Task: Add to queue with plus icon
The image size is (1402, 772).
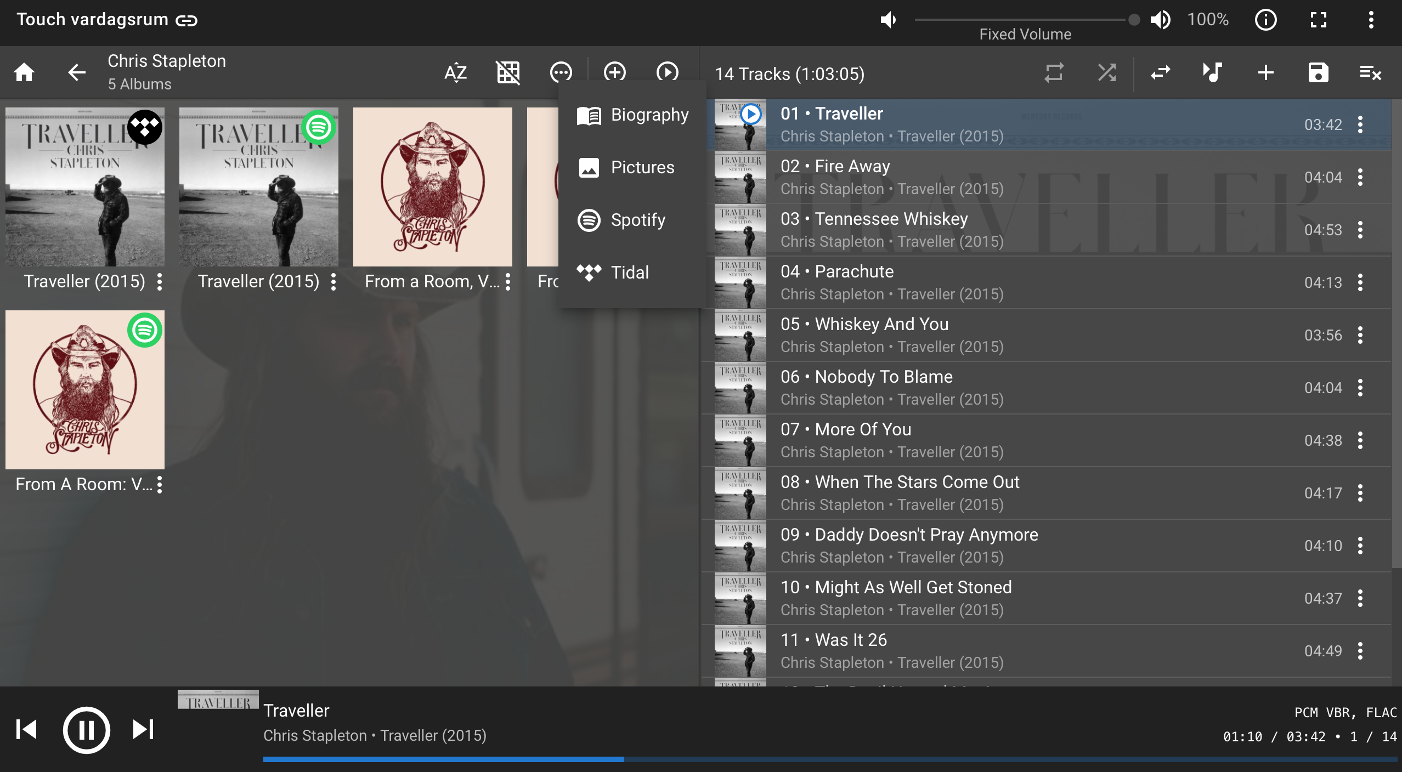Action: (x=1266, y=72)
